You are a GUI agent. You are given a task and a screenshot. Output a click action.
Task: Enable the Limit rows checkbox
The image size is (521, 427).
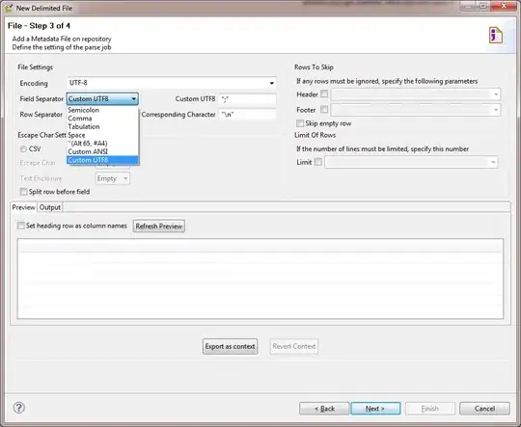pos(318,162)
